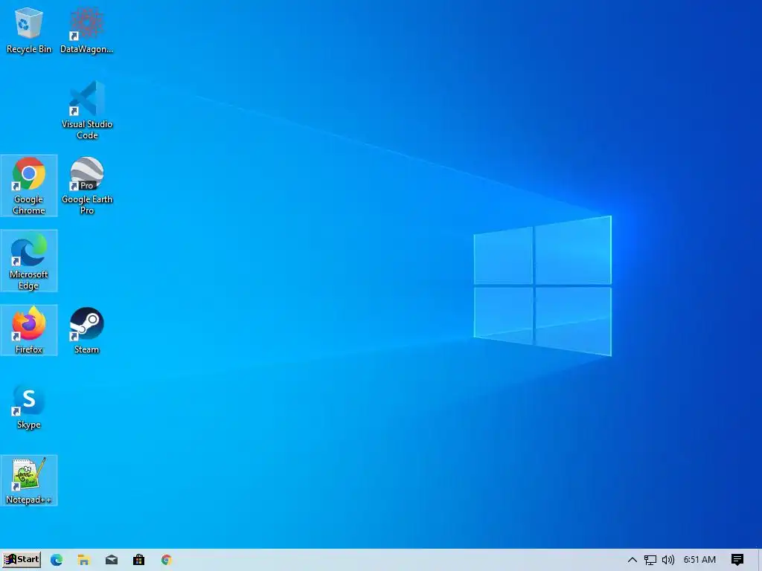Select the Microsoft Edge desktop shortcut
Screen dimensions: 762x571
(x=29, y=261)
